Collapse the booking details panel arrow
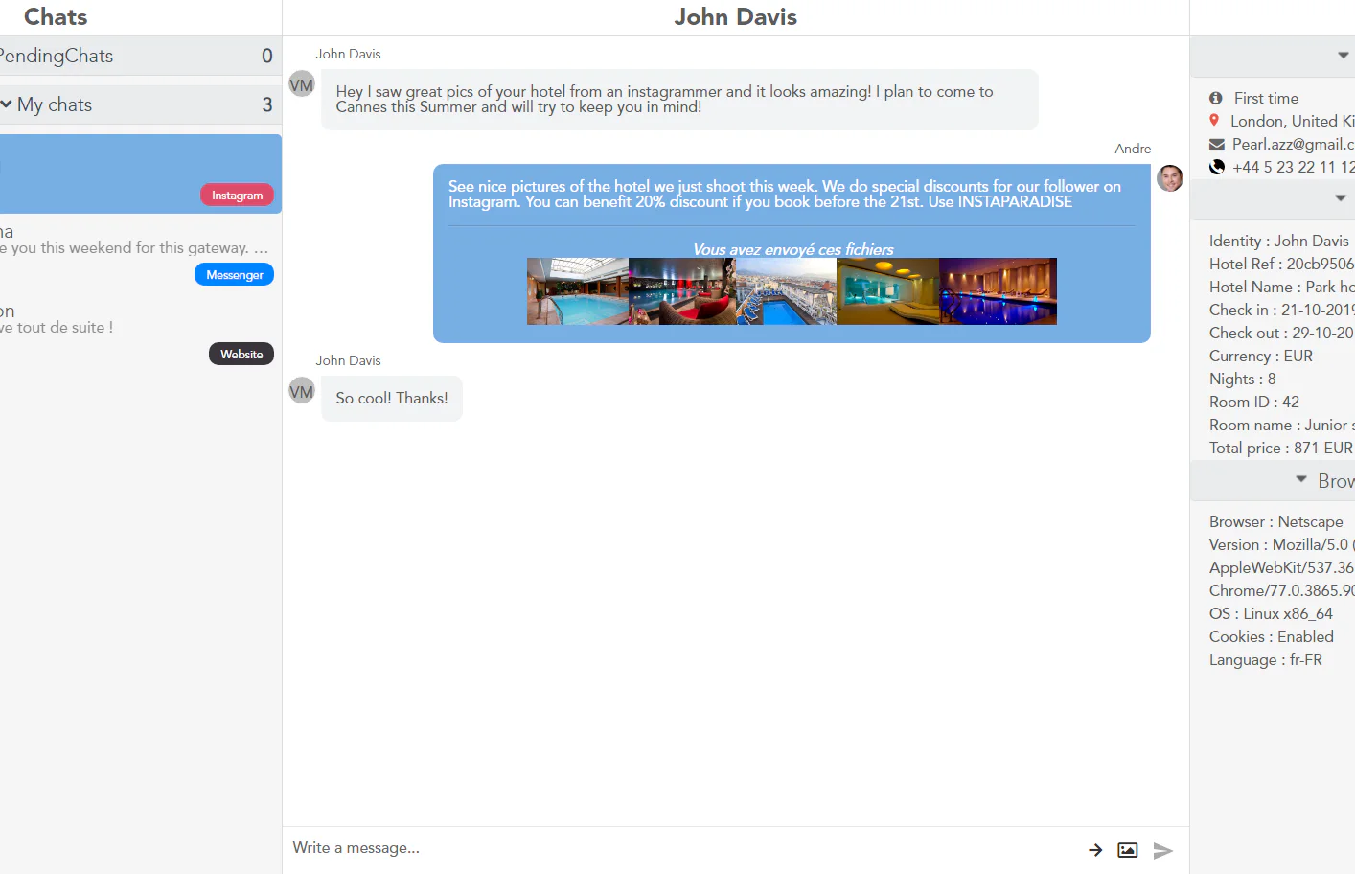 pos(1341,198)
